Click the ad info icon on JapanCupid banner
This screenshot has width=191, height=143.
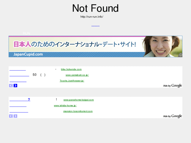[180, 55]
